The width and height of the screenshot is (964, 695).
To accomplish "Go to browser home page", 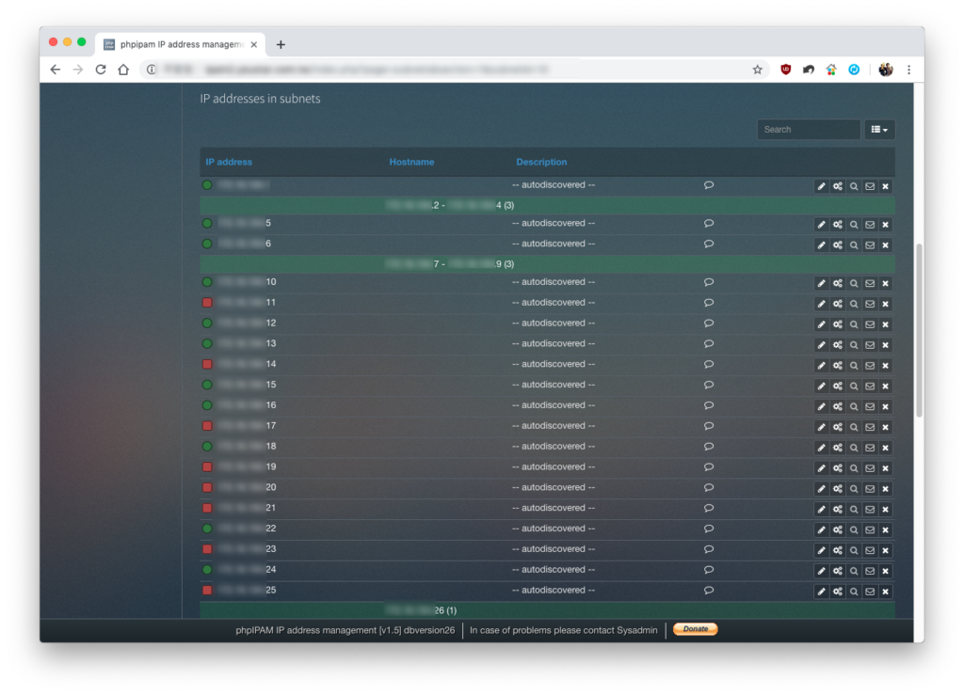I will pyautogui.click(x=123, y=70).
